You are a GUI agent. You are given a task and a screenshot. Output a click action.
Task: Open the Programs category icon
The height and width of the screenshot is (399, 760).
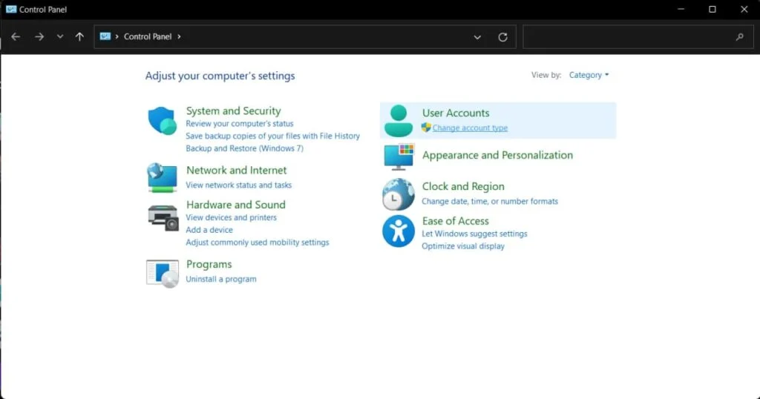(163, 272)
